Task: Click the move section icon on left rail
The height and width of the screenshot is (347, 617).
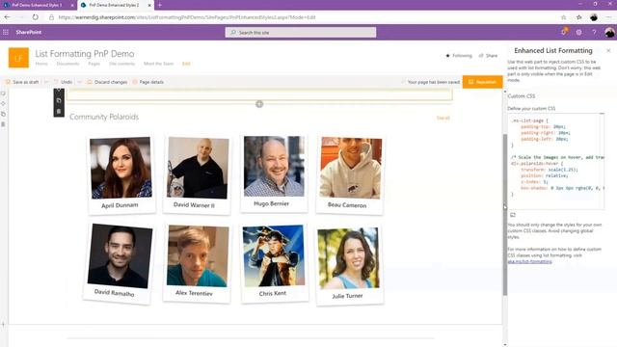Action: click(3, 104)
